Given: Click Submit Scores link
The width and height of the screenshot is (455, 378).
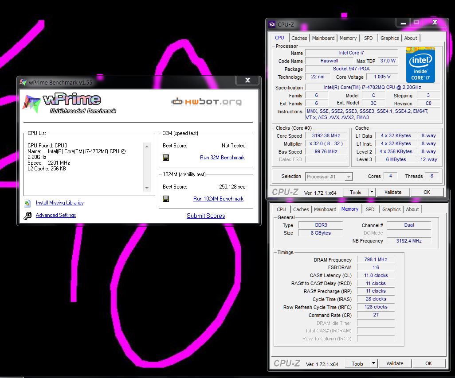Looking at the screenshot, I should pyautogui.click(x=206, y=216).
